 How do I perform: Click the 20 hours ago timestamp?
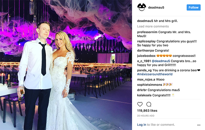click(146, 116)
